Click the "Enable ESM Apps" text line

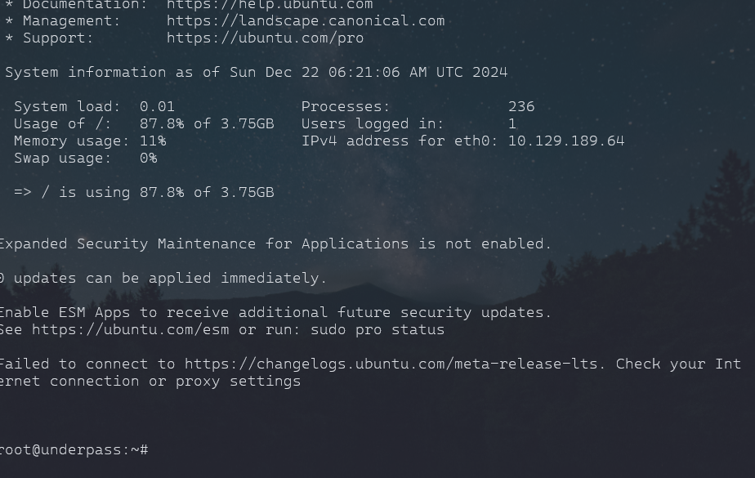pos(275,313)
